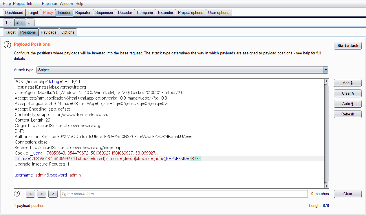366x215 pixels.
Task: Click the Auto § button
Action: coord(348,104)
